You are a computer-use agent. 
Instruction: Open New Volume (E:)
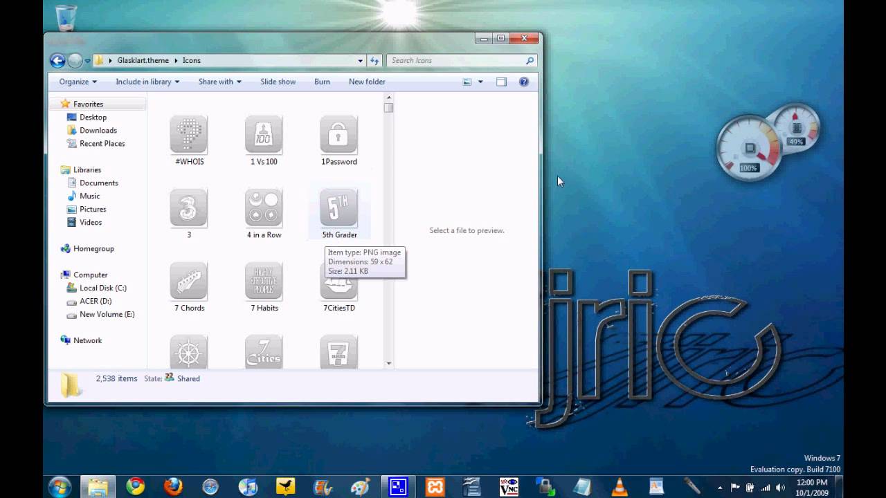tap(107, 314)
